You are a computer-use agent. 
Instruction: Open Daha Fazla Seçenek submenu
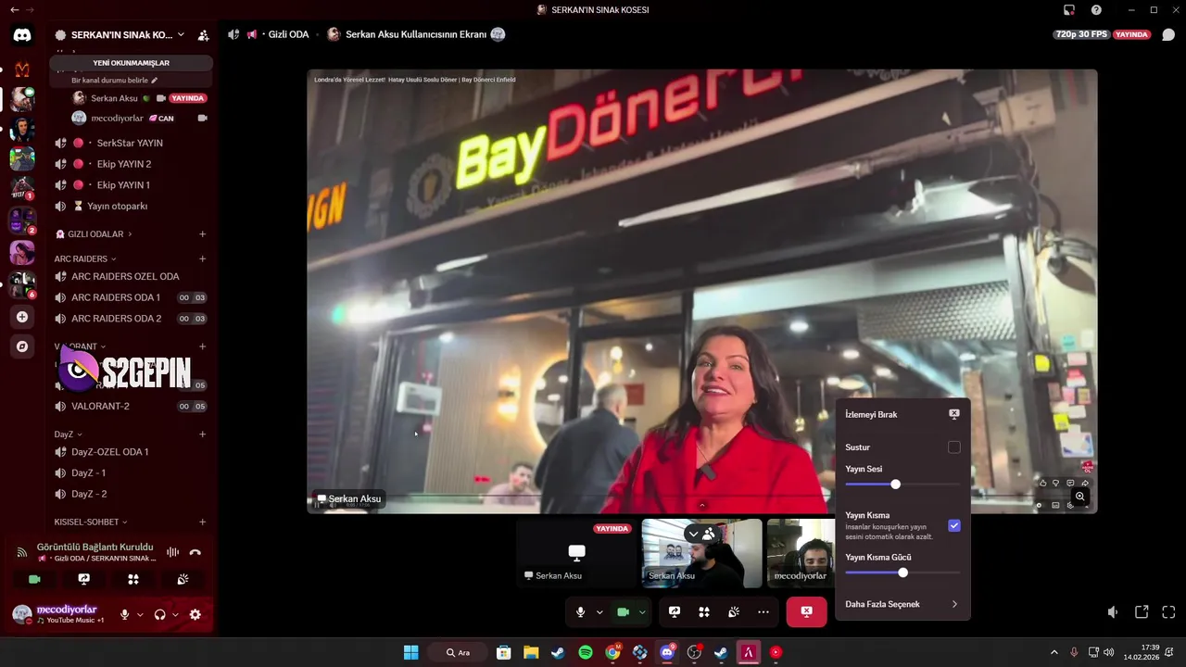pos(902,604)
